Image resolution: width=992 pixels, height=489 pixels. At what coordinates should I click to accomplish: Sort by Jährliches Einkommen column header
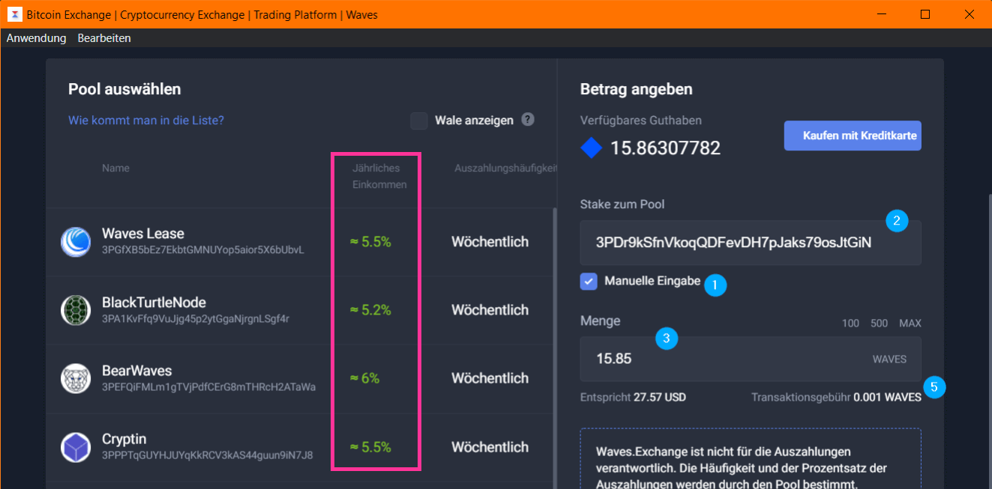coord(379,177)
